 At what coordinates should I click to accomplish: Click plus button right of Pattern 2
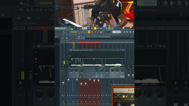tap(122, 32)
